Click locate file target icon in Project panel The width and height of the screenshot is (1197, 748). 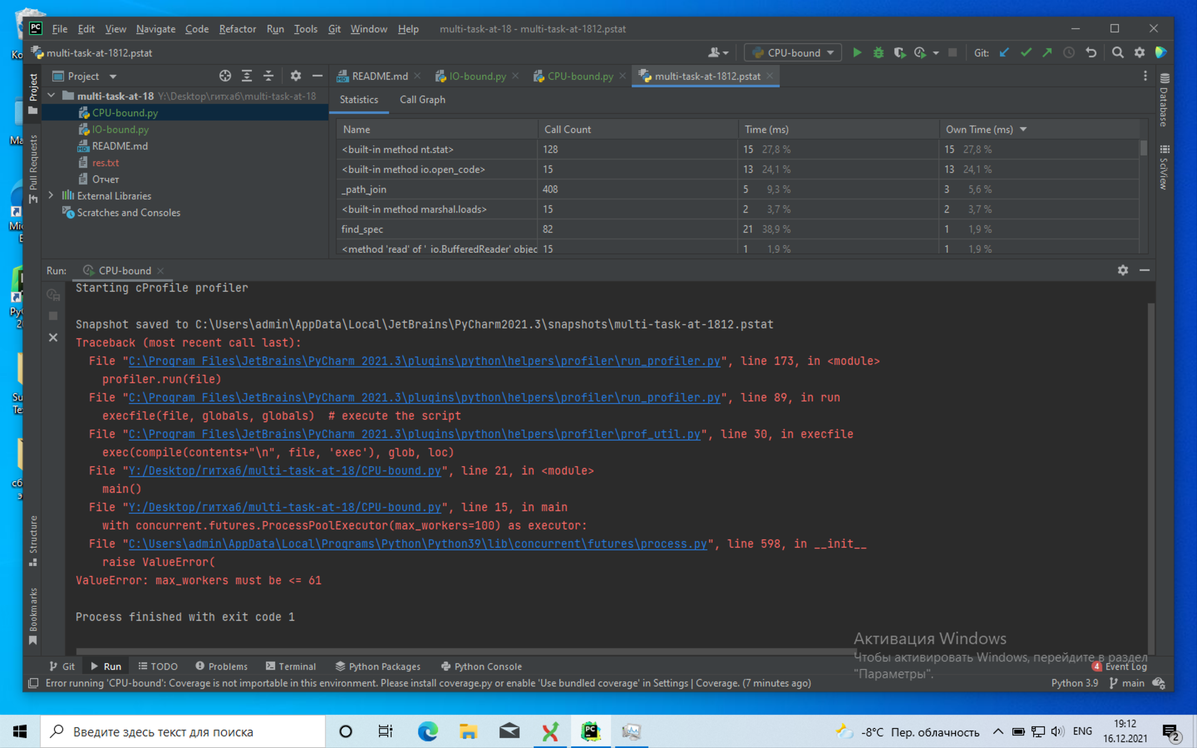click(225, 76)
